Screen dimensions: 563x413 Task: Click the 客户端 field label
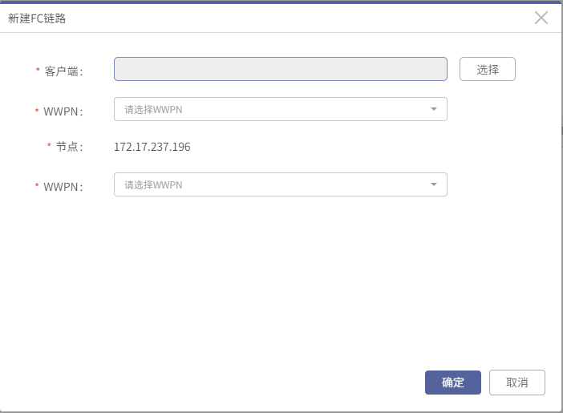(63, 71)
